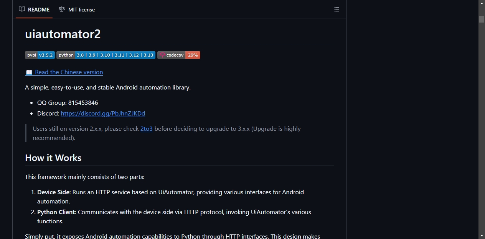This screenshot has width=485, height=239.
Task: Open the 2to3 upgrade link
Action: (x=147, y=129)
